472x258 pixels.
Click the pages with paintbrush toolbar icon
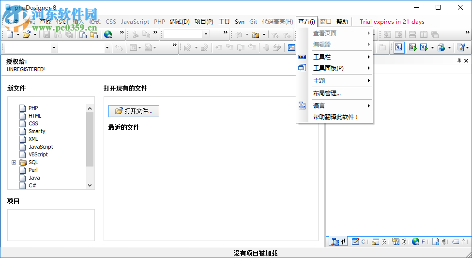tap(460, 47)
